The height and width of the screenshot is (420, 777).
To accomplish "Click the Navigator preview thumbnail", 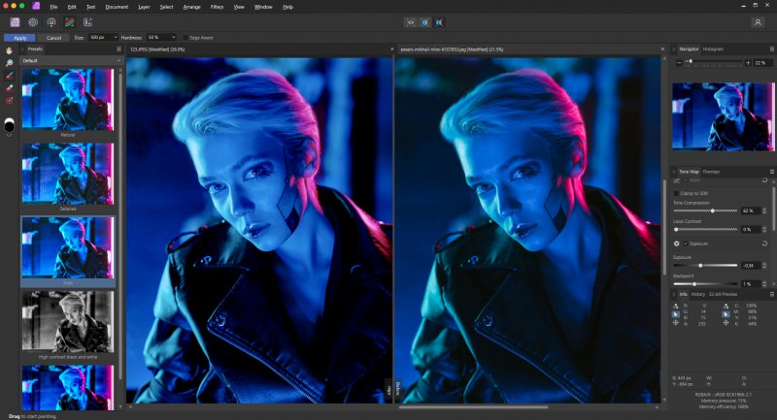I will 723,116.
